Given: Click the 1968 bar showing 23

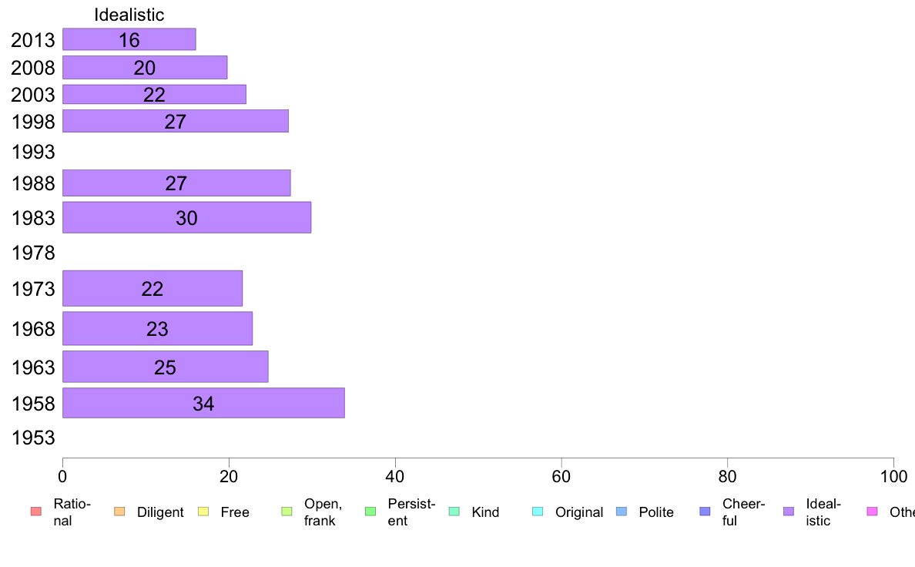Looking at the screenshot, I should tap(158, 328).
